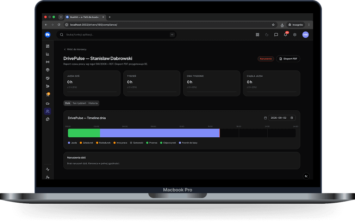The image size is (355, 223).
Task: Close the BusiKM browser tab
Action: pos(103,17)
